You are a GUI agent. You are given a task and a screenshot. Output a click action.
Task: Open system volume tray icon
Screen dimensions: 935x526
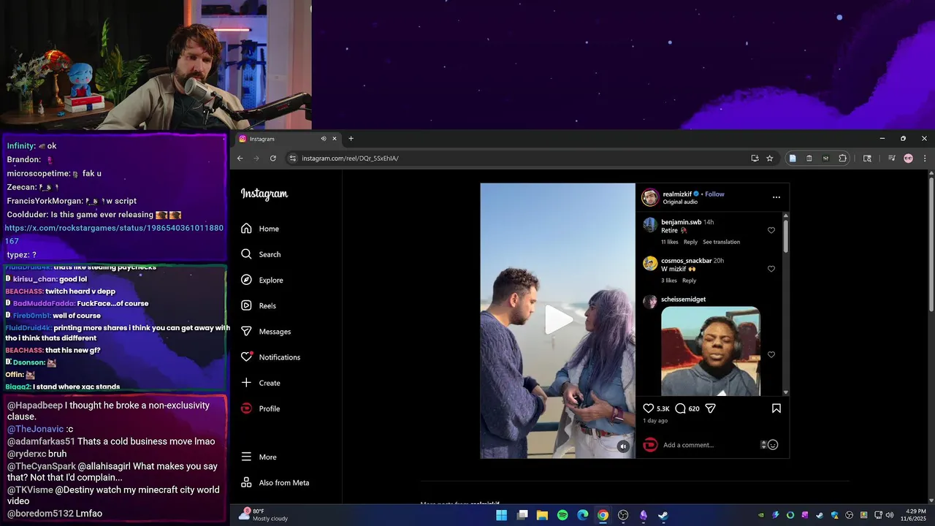pyautogui.click(x=889, y=515)
